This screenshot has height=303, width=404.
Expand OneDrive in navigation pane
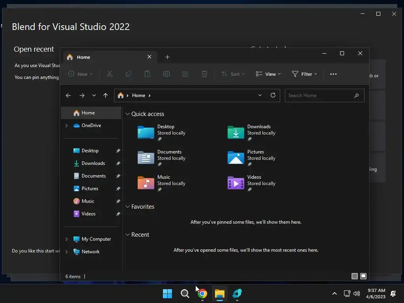[66, 125]
